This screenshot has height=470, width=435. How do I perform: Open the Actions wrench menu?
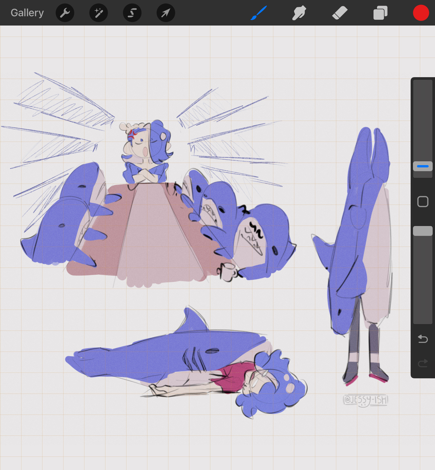click(65, 13)
